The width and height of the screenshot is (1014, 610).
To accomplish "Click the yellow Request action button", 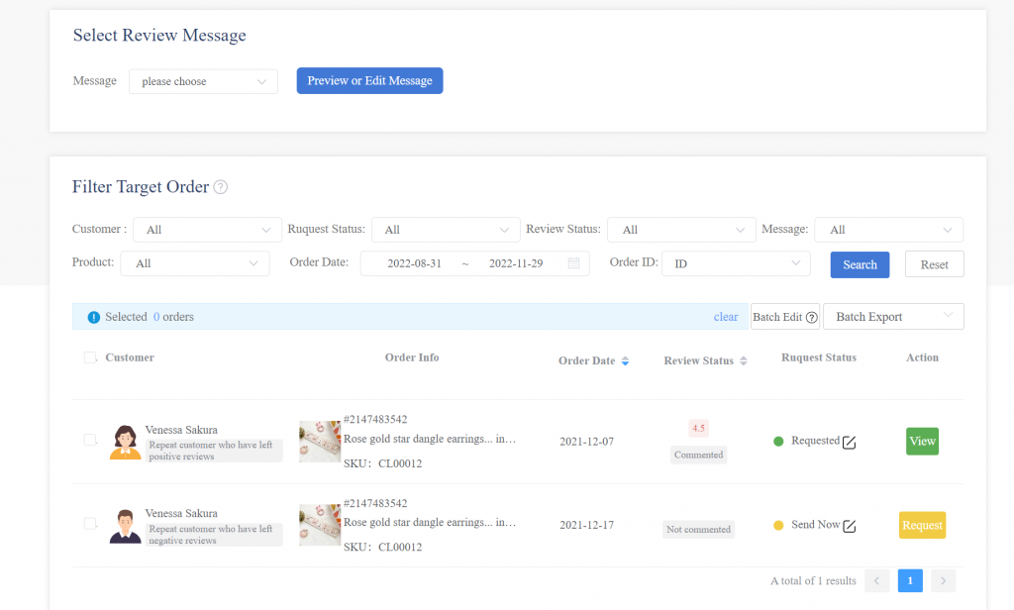I will point(922,525).
